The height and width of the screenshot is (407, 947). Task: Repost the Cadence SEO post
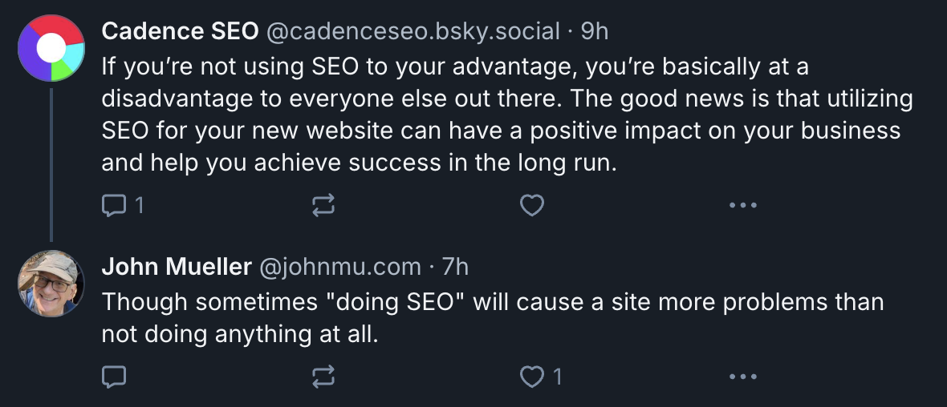322,207
